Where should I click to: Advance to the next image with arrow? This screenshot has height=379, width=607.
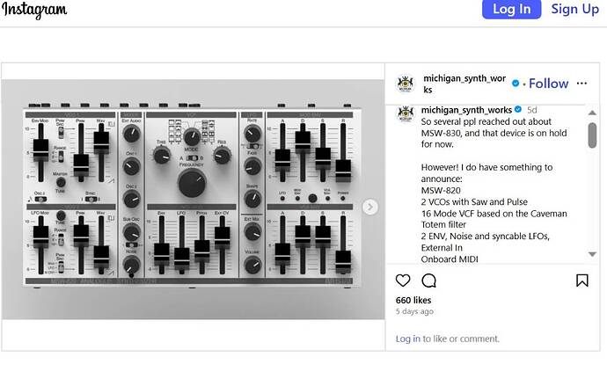[x=370, y=207]
